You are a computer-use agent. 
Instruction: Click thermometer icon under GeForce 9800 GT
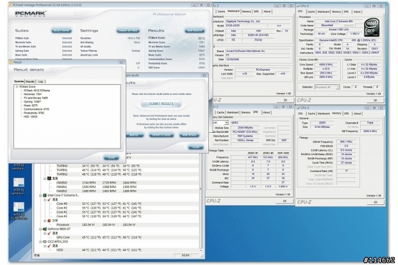click(x=49, y=233)
